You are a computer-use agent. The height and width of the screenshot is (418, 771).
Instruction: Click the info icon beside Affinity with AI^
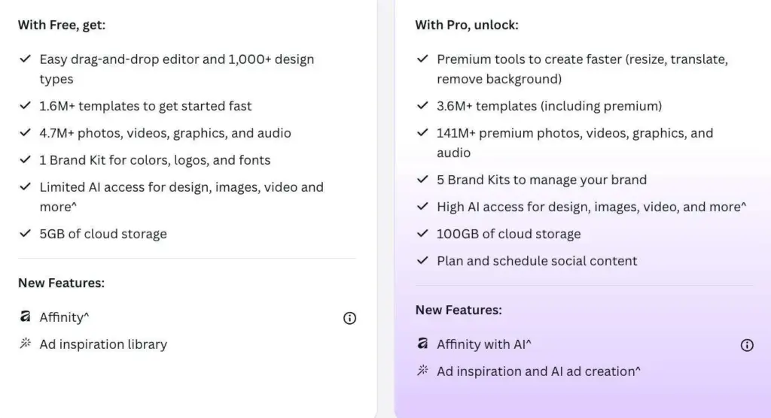(x=747, y=345)
